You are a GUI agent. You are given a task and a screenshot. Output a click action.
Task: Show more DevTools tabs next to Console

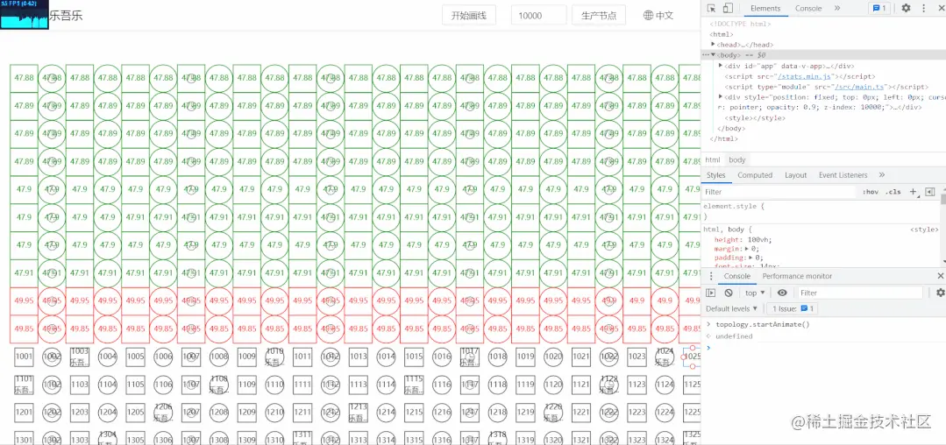point(837,9)
